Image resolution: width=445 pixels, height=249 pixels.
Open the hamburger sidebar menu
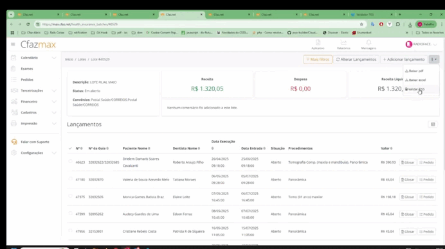(x=13, y=44)
